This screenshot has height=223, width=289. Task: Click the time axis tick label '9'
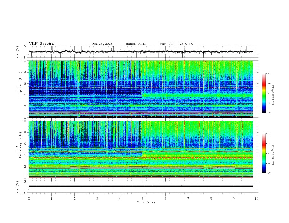[234, 199]
